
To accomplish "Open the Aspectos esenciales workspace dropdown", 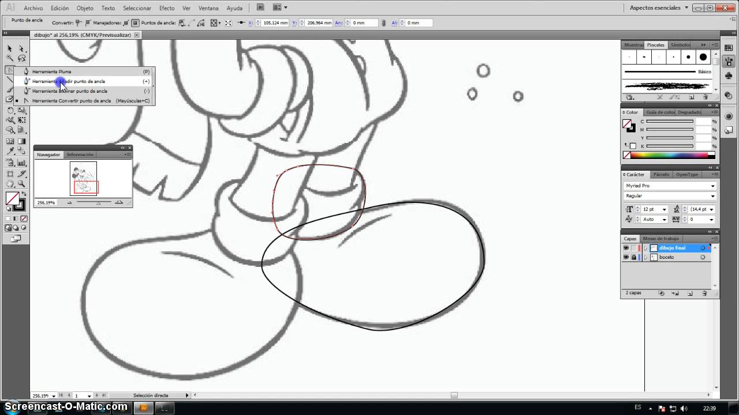I will 659,8.
